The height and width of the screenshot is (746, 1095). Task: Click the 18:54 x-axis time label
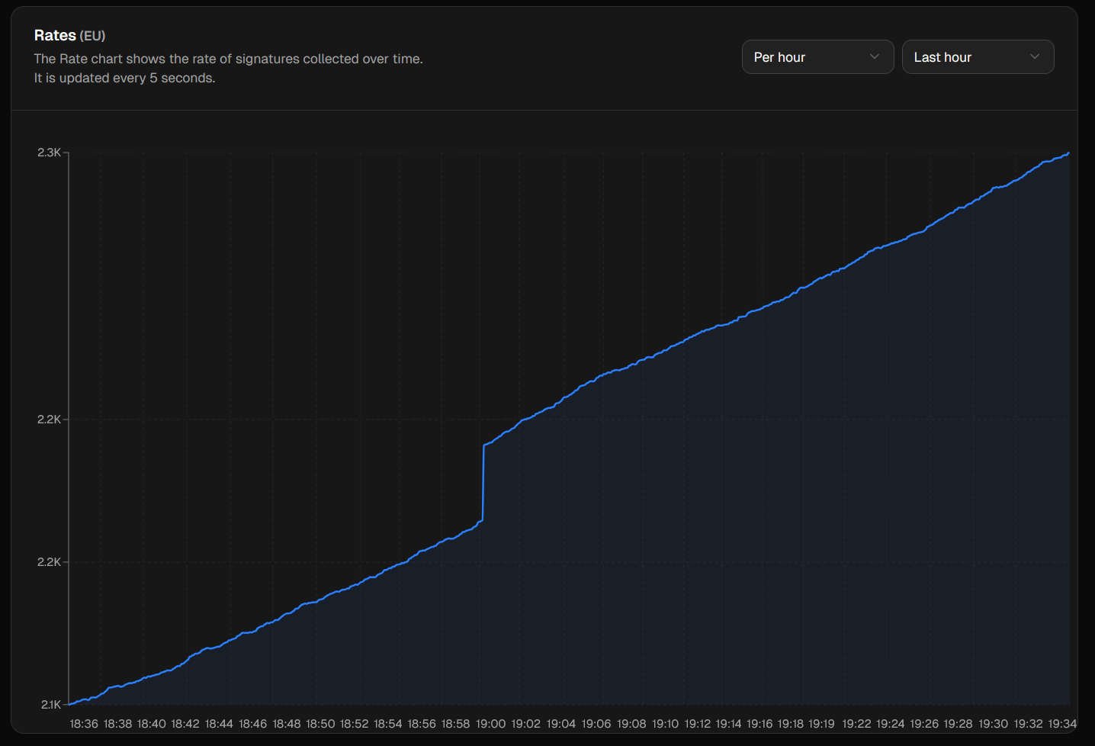click(387, 723)
